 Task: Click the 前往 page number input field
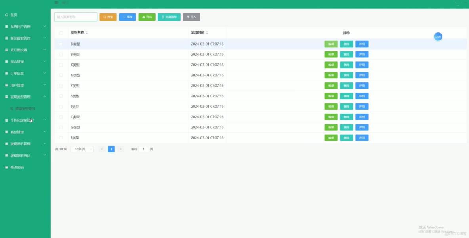tap(144, 149)
